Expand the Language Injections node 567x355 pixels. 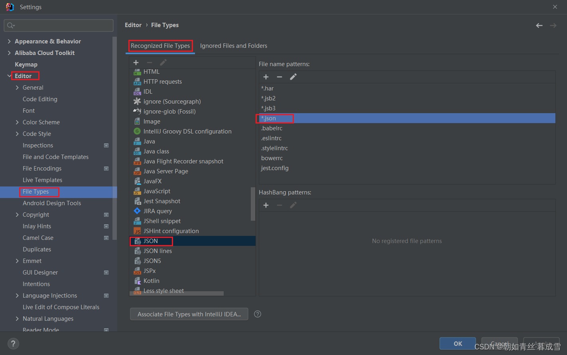[17, 296]
